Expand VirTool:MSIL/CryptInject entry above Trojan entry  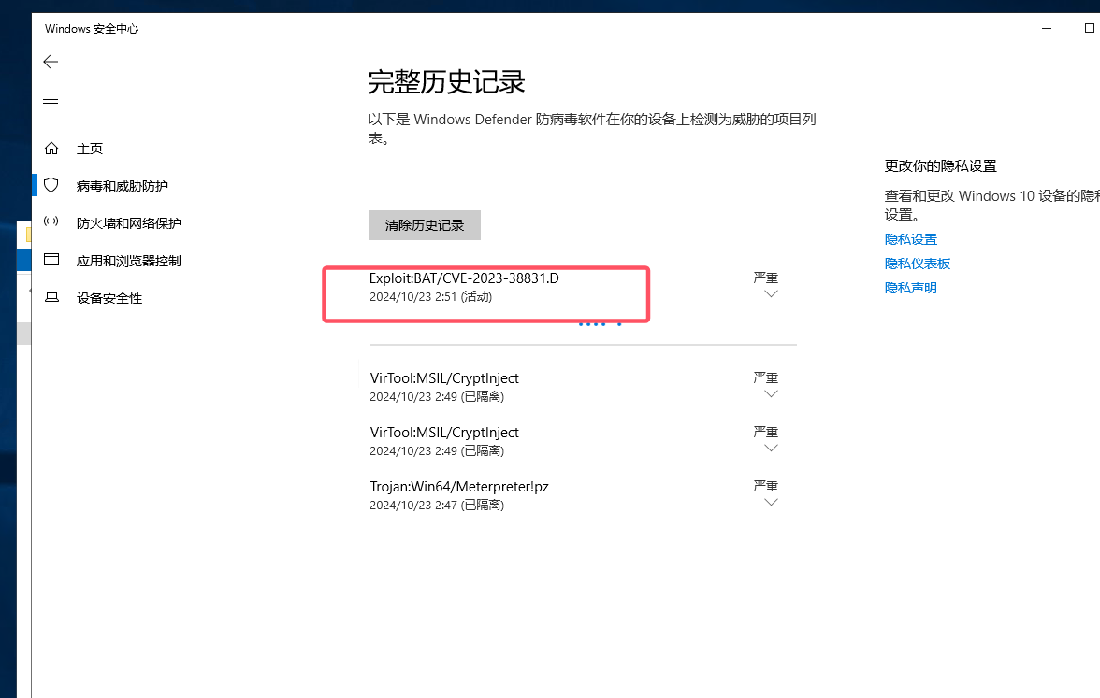coord(771,449)
